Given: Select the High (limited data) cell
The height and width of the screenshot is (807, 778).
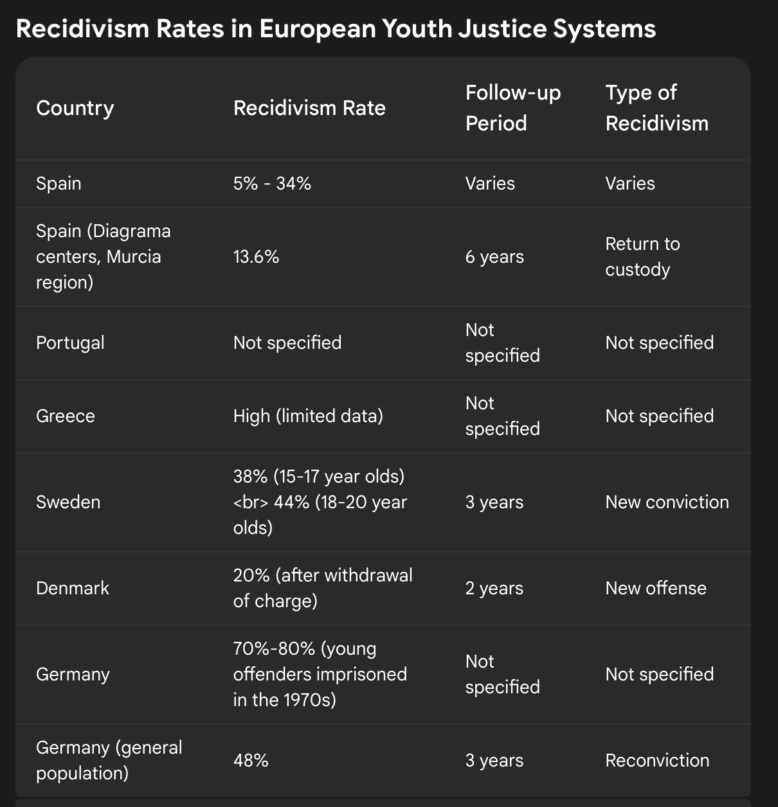Looking at the screenshot, I should (x=308, y=416).
